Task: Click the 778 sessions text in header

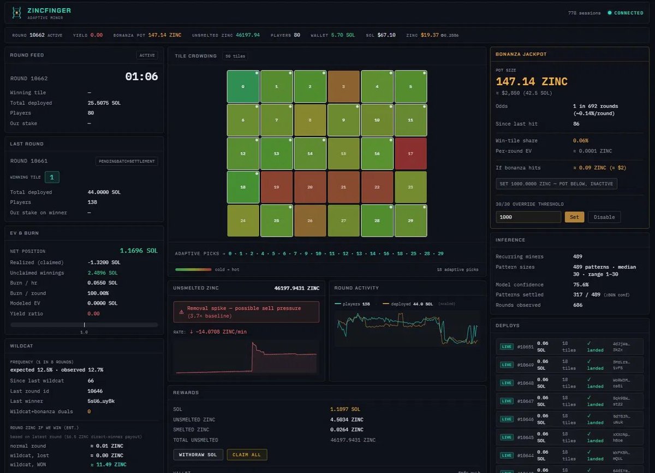Action: pos(584,13)
